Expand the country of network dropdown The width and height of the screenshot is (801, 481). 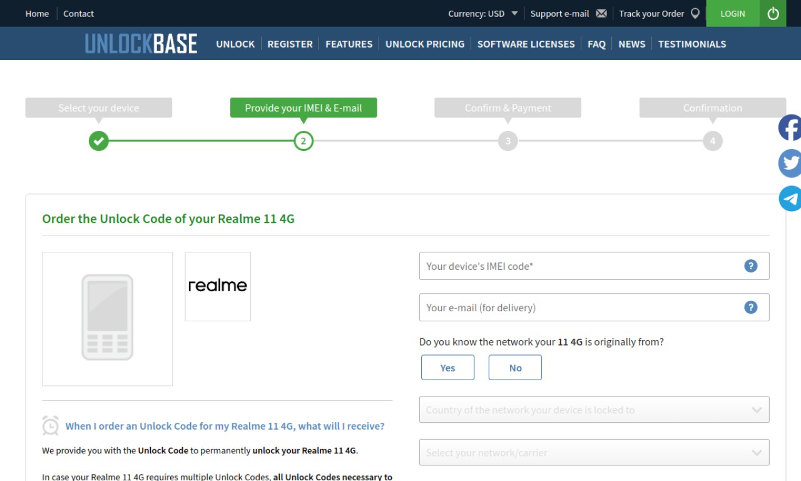click(594, 410)
